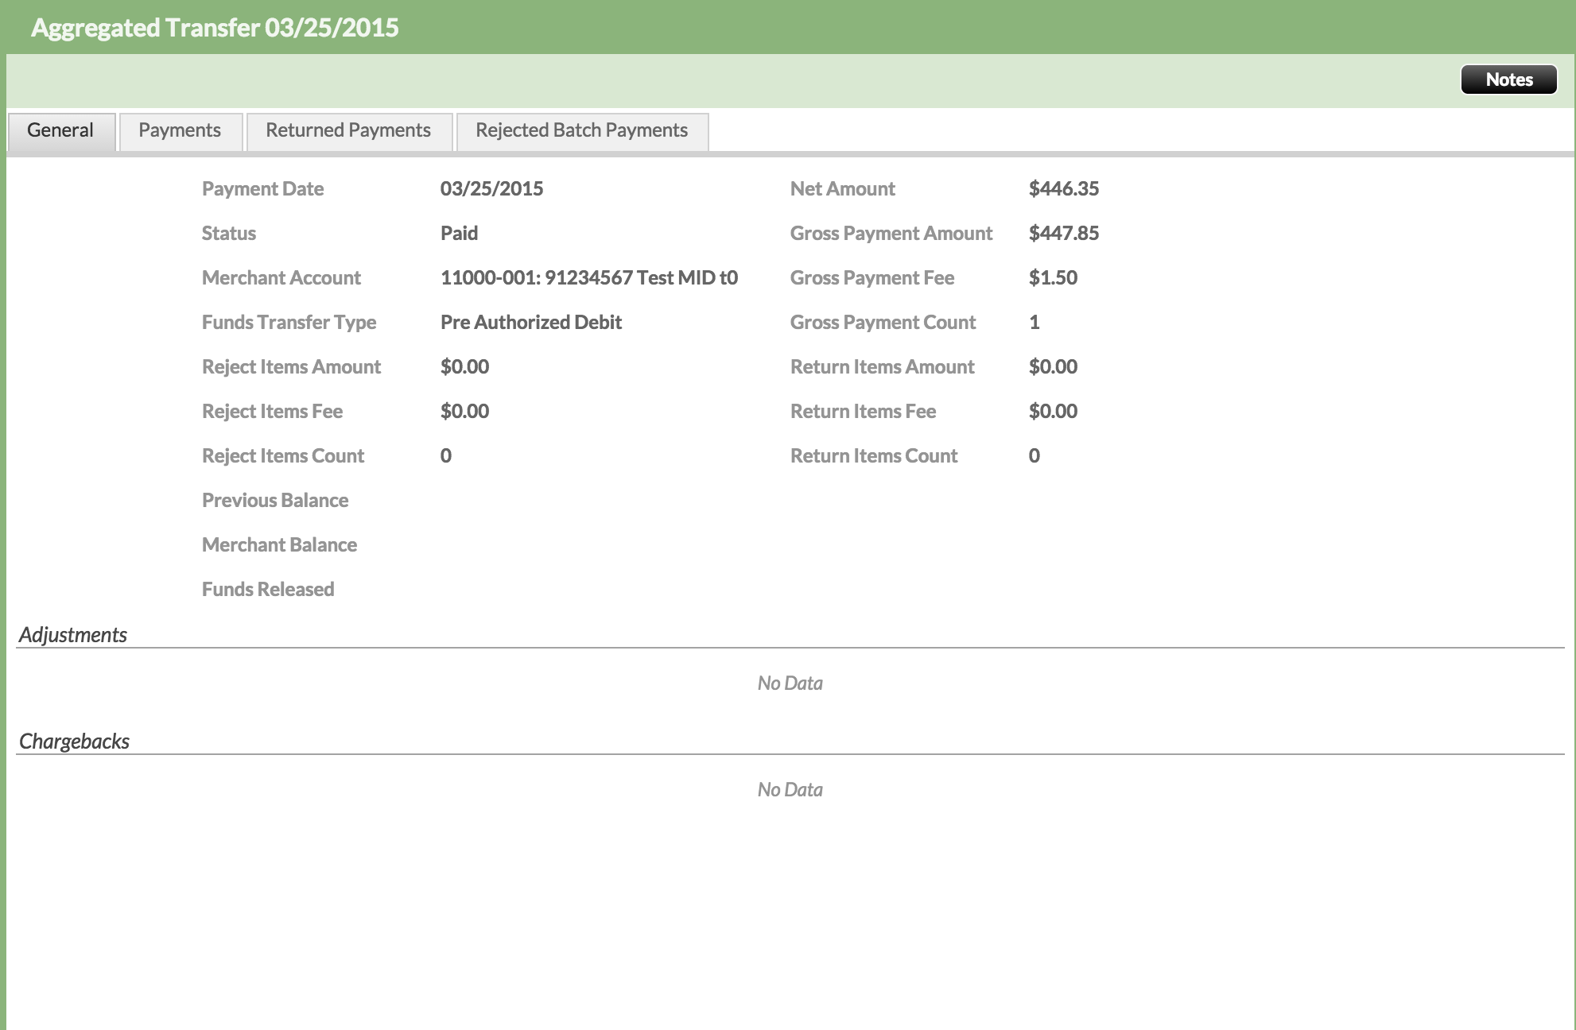Open the Notes button
This screenshot has height=1030, width=1576.
click(x=1508, y=79)
